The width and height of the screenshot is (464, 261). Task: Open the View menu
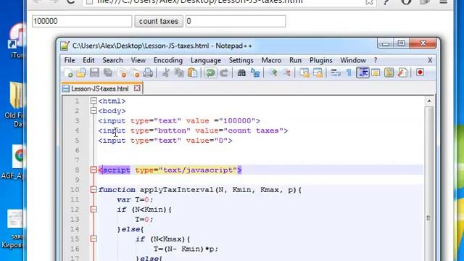point(138,60)
